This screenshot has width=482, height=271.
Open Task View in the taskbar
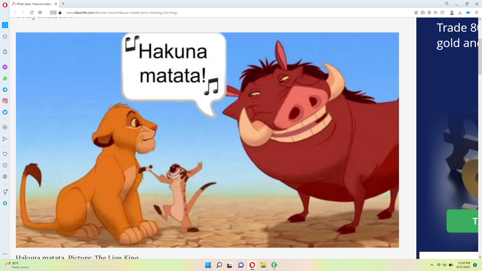click(230, 265)
